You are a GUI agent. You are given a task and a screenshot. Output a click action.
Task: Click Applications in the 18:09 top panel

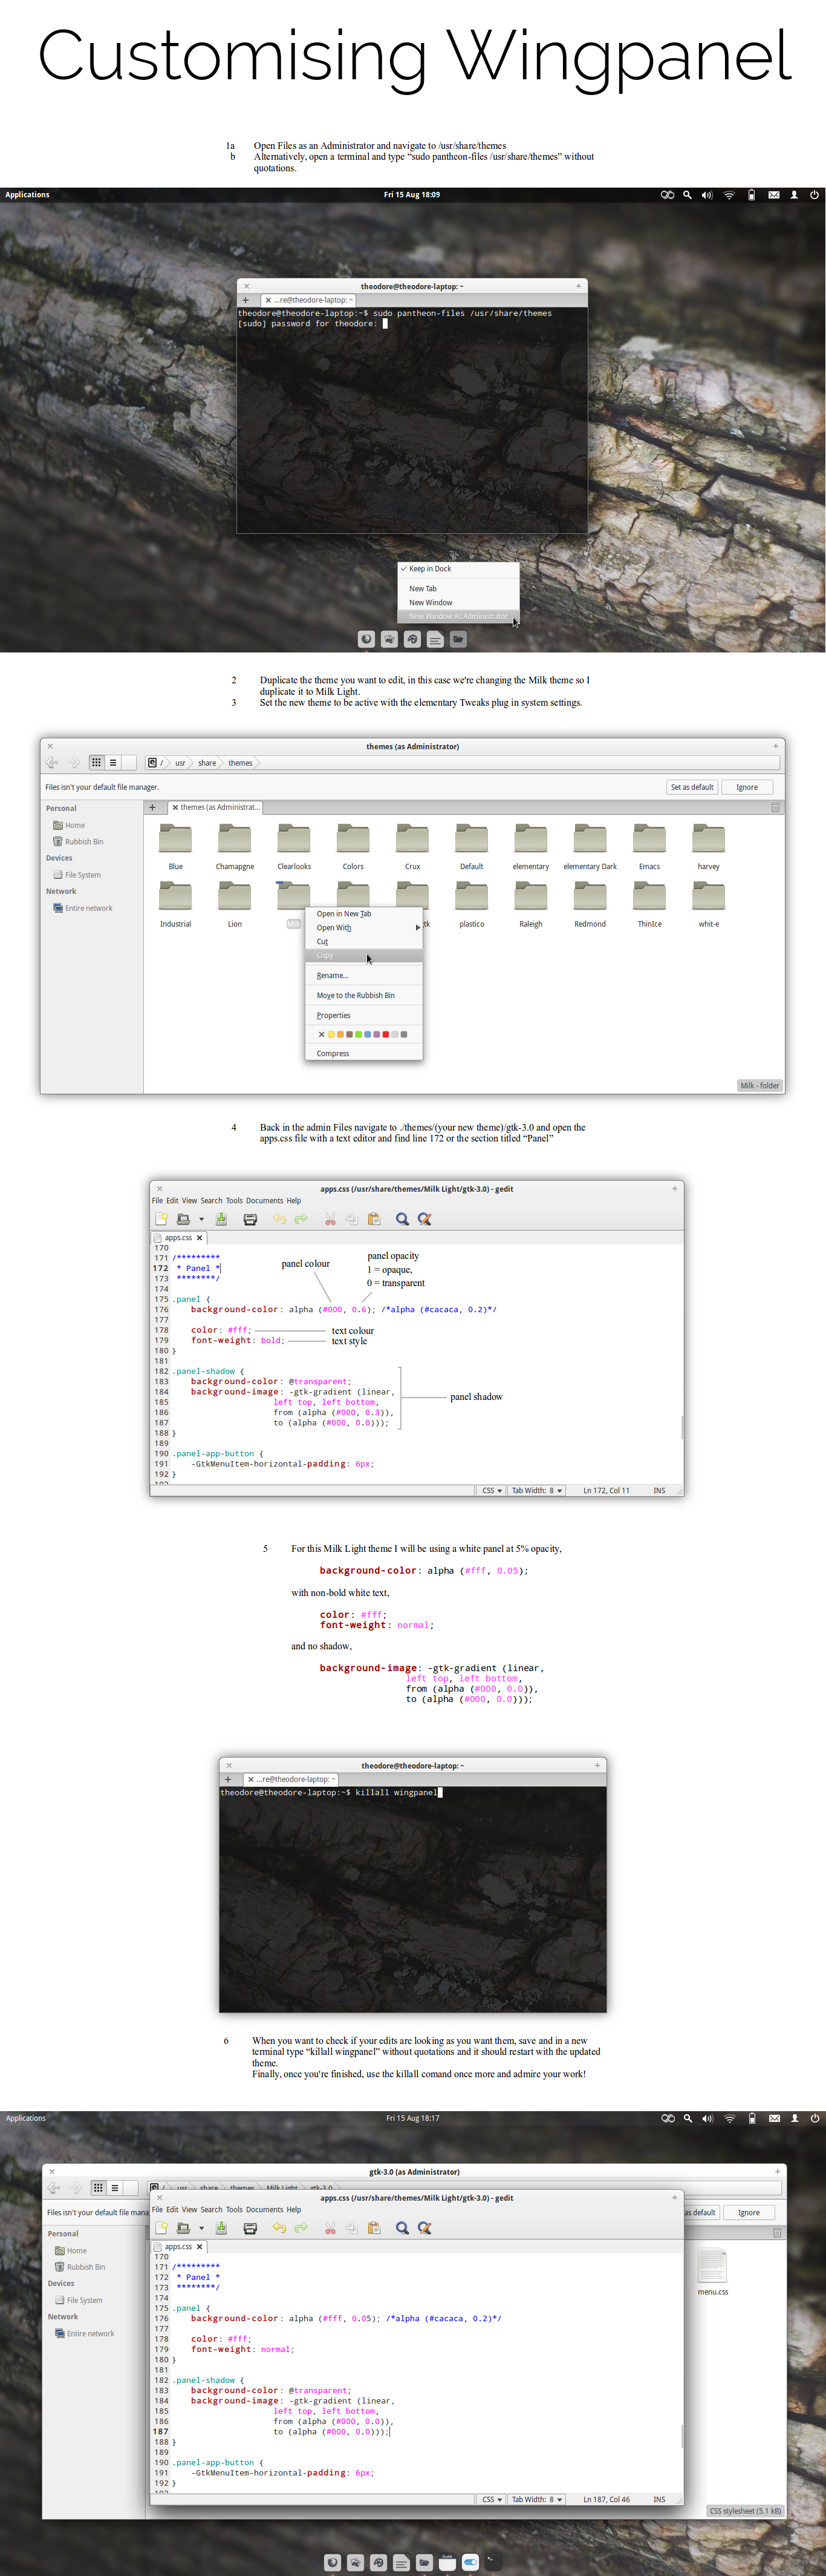[27, 195]
